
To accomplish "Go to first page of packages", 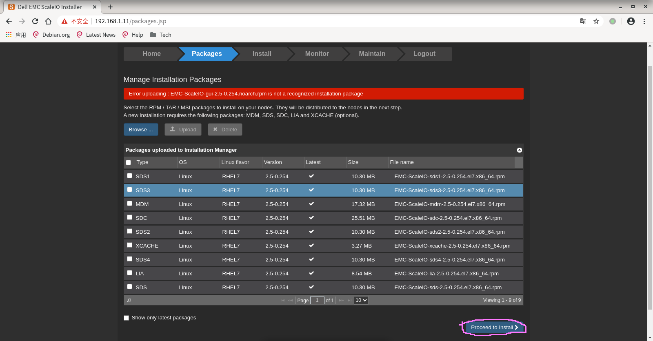I will point(282,300).
